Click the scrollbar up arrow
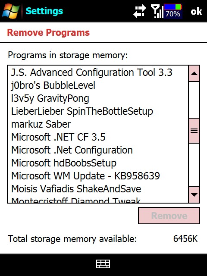The image size is (207, 276). pos(194,73)
